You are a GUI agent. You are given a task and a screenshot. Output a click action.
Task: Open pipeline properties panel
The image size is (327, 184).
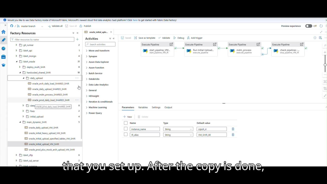click(320, 38)
